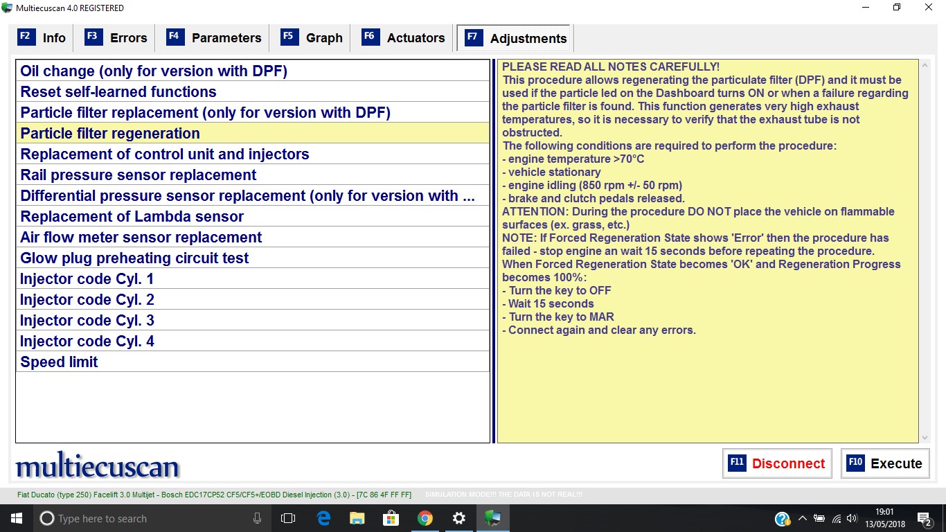
Task: Click the search microphone icon
Action: [x=257, y=518]
